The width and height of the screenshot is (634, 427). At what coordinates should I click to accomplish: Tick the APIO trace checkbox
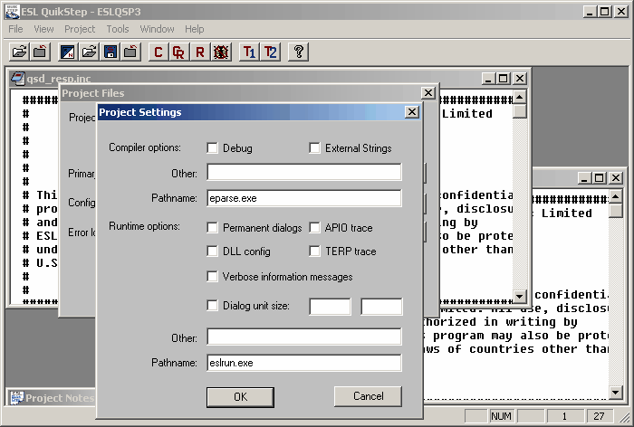coord(315,228)
